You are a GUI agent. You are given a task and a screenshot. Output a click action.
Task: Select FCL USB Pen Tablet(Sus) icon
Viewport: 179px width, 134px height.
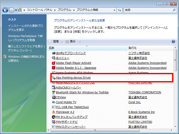point(54,107)
